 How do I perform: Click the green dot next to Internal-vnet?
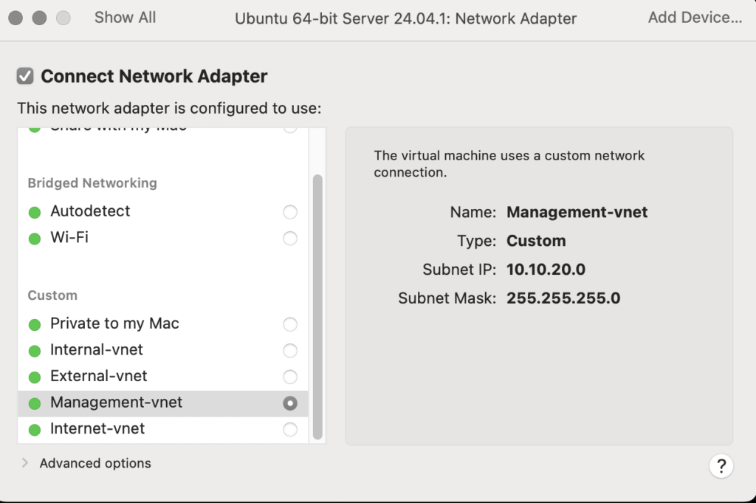pos(35,350)
